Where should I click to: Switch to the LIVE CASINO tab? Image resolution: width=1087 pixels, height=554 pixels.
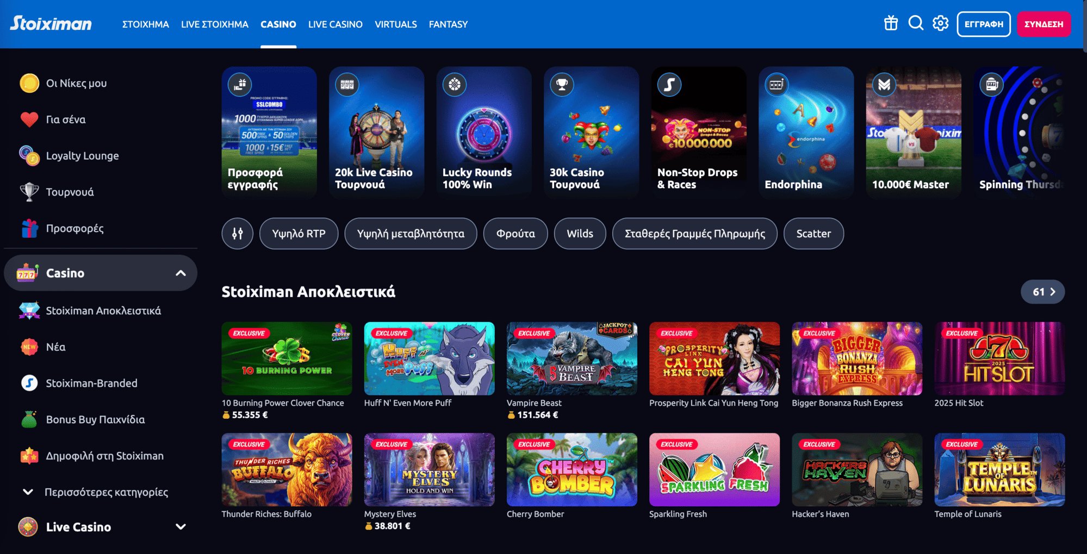pyautogui.click(x=336, y=24)
